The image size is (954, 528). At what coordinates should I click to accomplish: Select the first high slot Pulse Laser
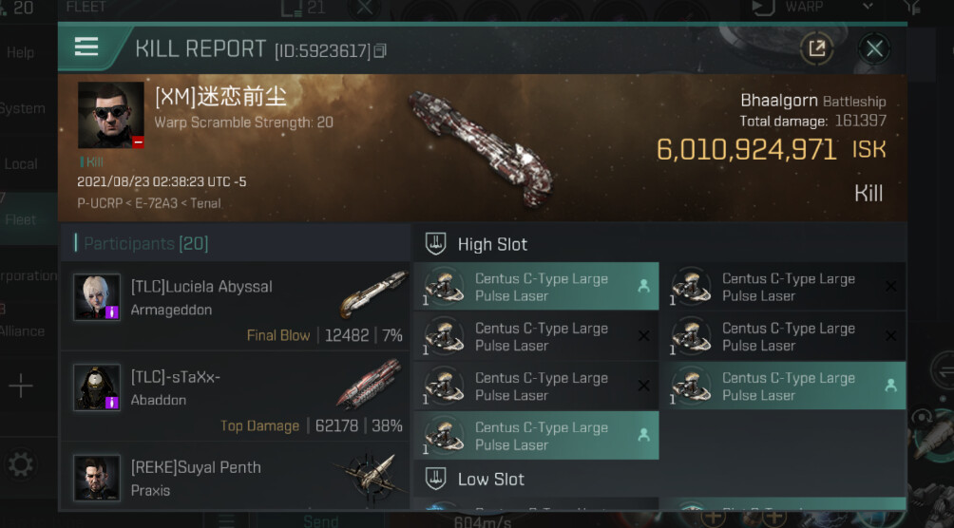[x=536, y=287]
